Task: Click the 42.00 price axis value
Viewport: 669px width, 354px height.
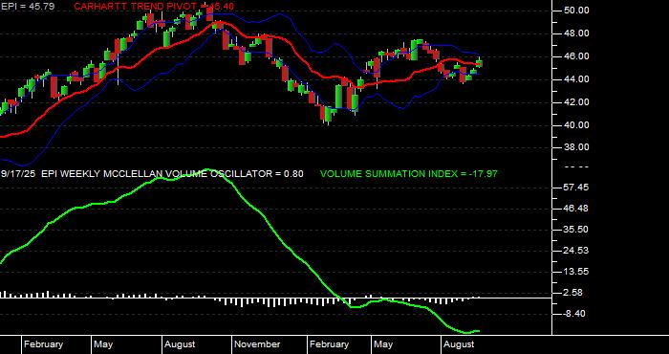Action: pyautogui.click(x=576, y=102)
